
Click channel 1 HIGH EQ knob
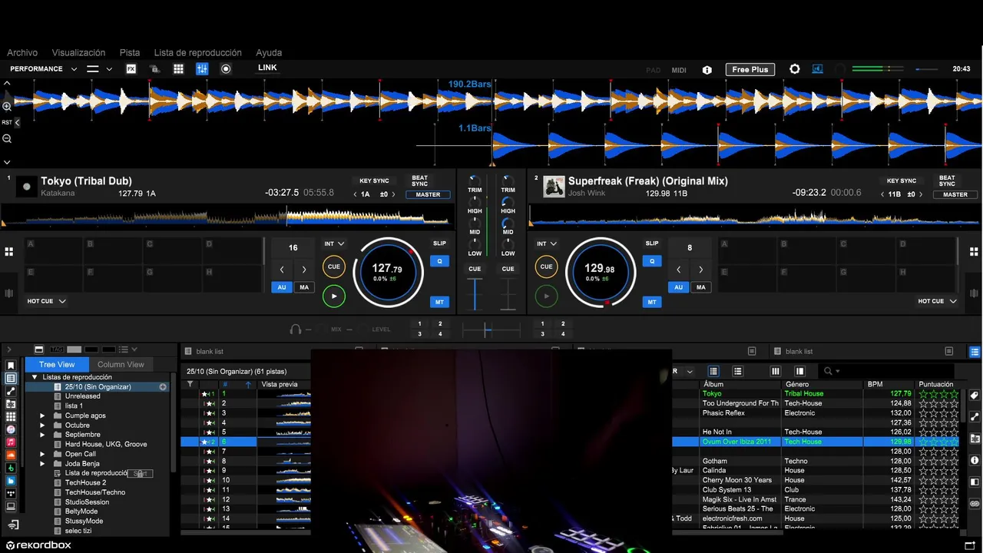[x=475, y=202]
